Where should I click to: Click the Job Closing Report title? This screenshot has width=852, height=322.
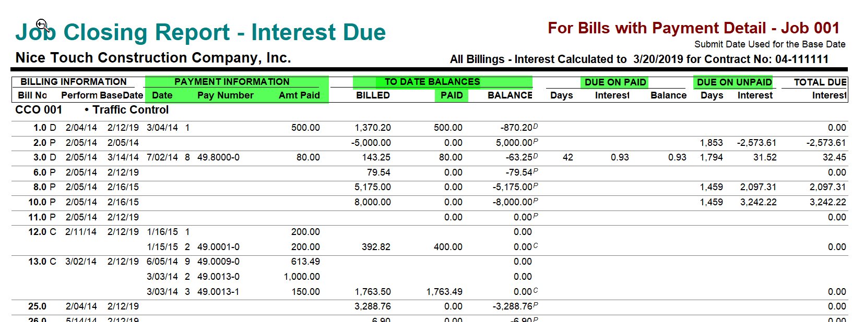(x=200, y=32)
